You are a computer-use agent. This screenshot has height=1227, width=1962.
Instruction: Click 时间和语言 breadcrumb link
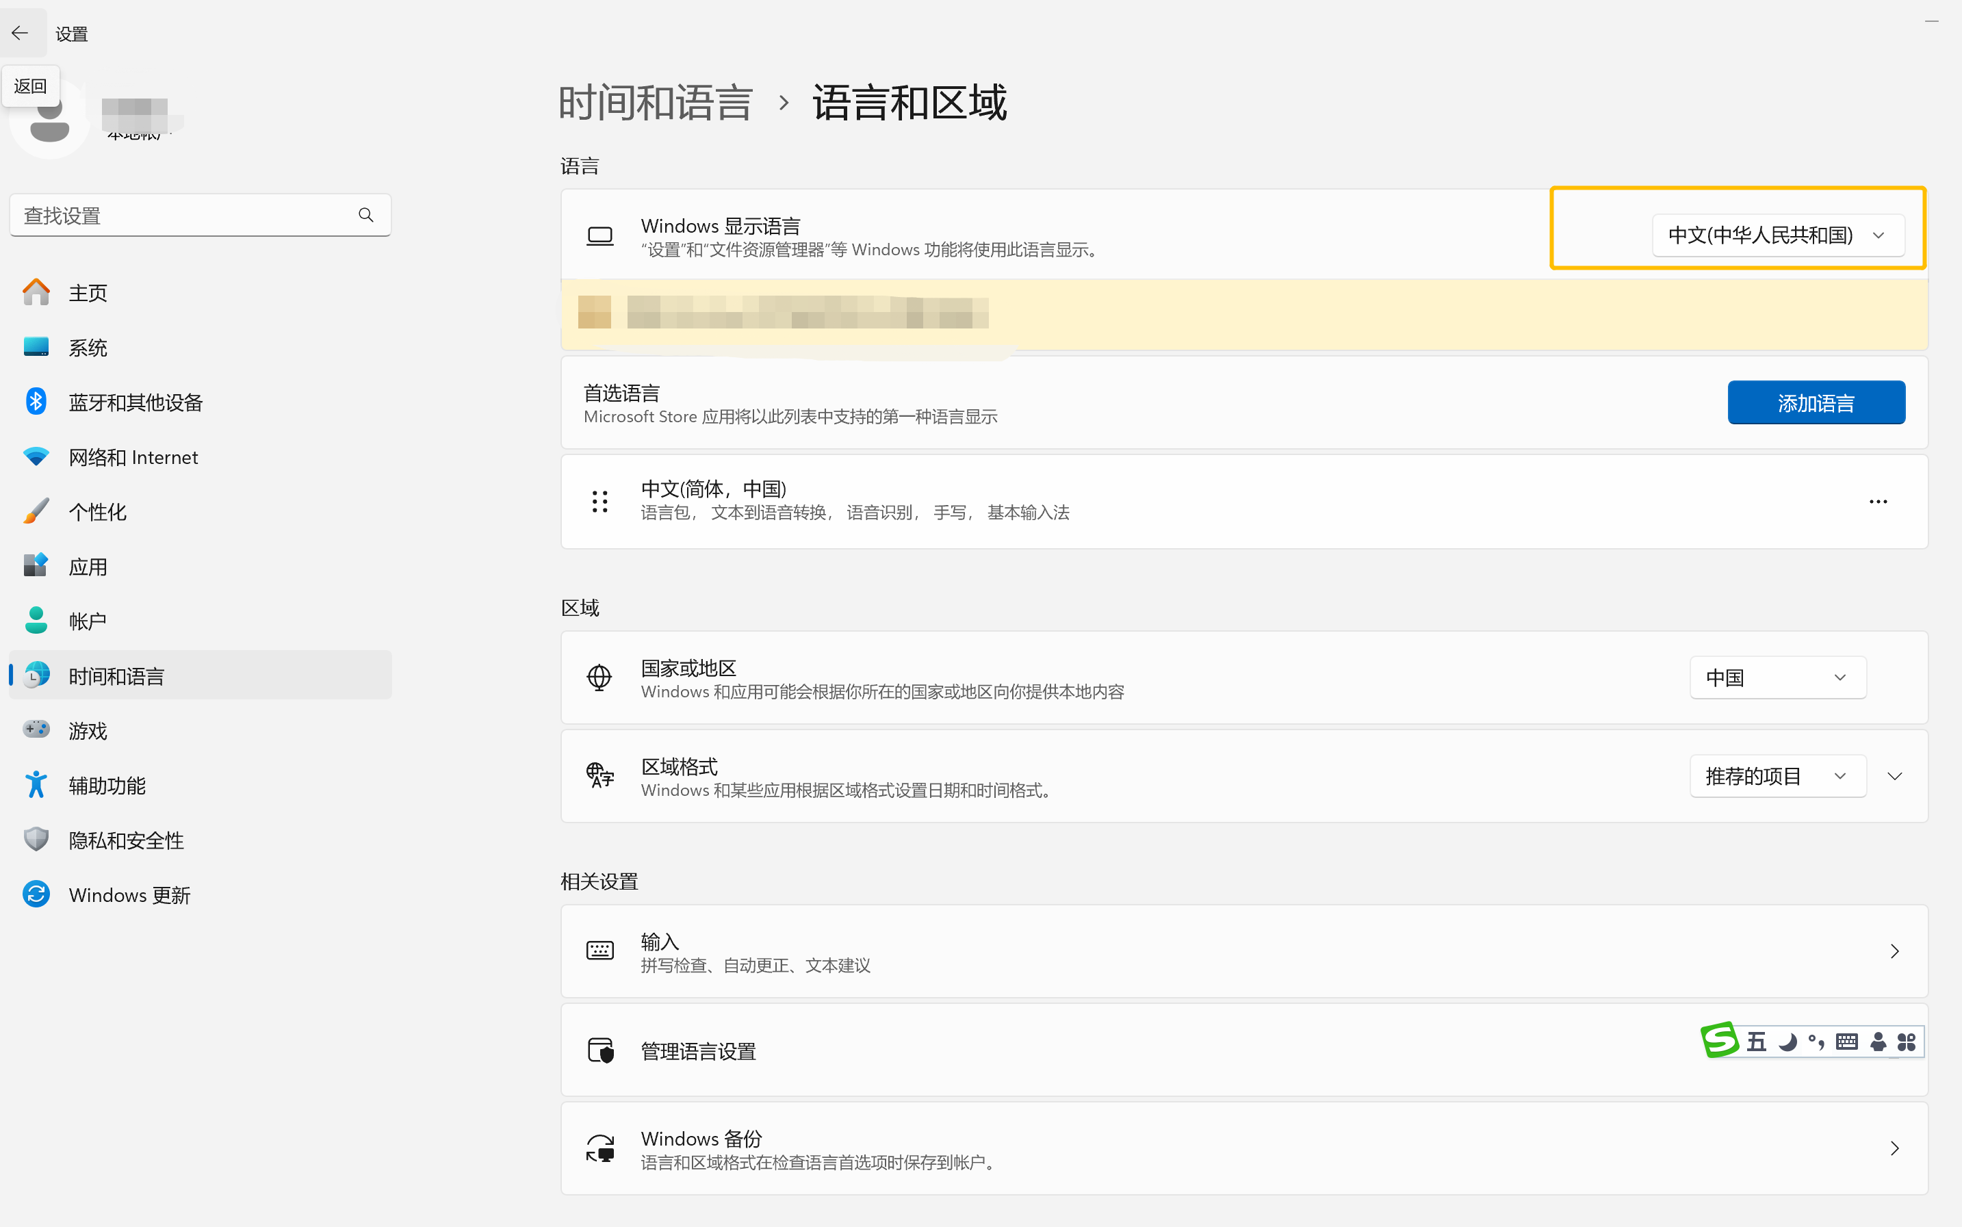click(x=656, y=103)
